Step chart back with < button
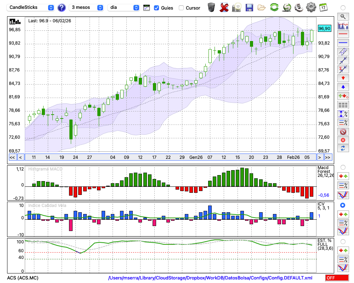Image resolution: width=354 pixels, height=283 pixels. click(20, 157)
